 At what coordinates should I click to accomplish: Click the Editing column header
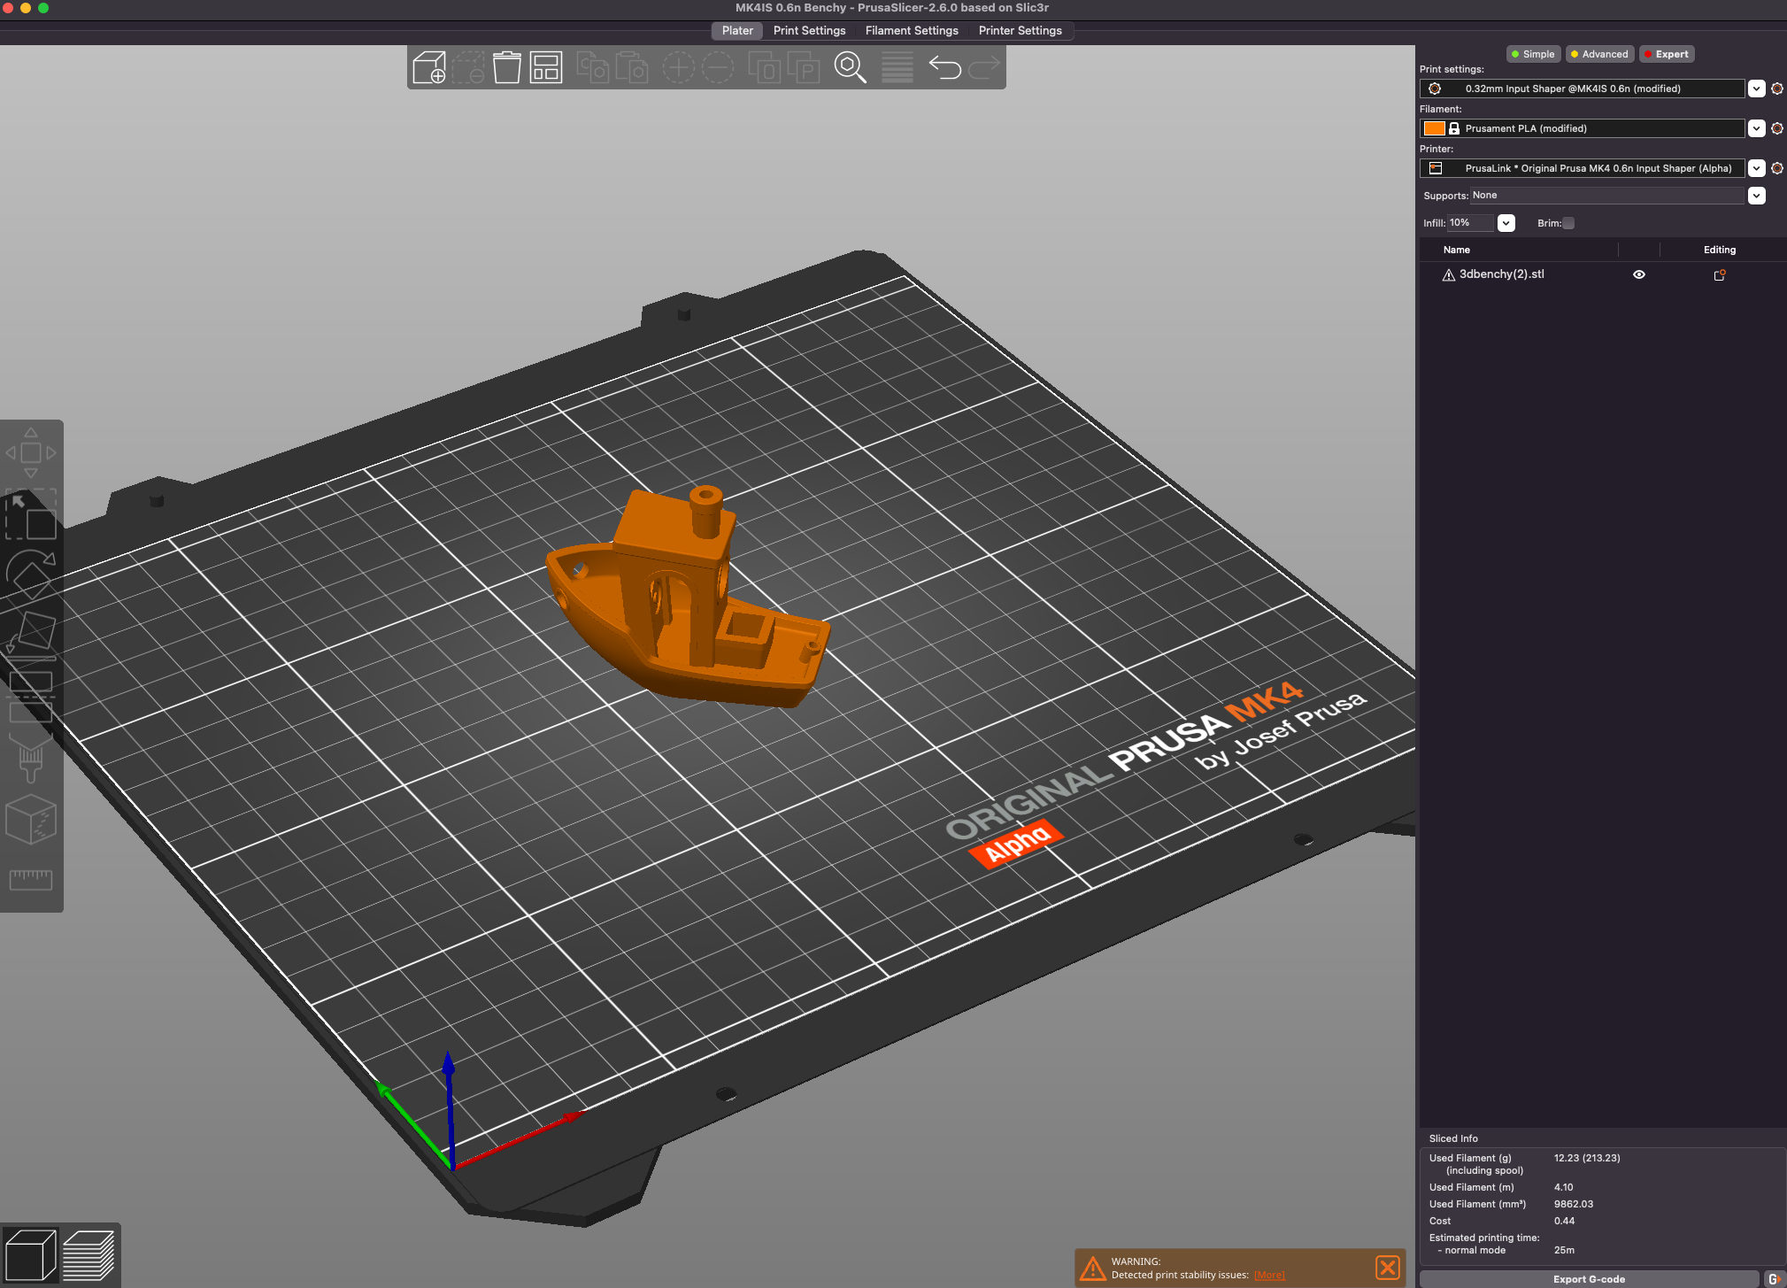click(x=1719, y=250)
